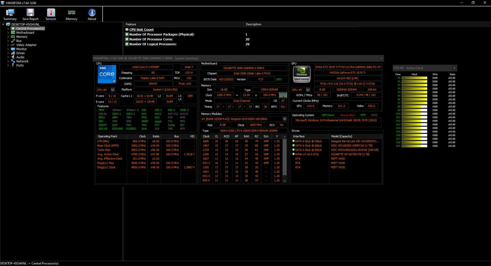Click the CPU Unit Count heading
This screenshot has width=491, height=266.
pos(141,30)
